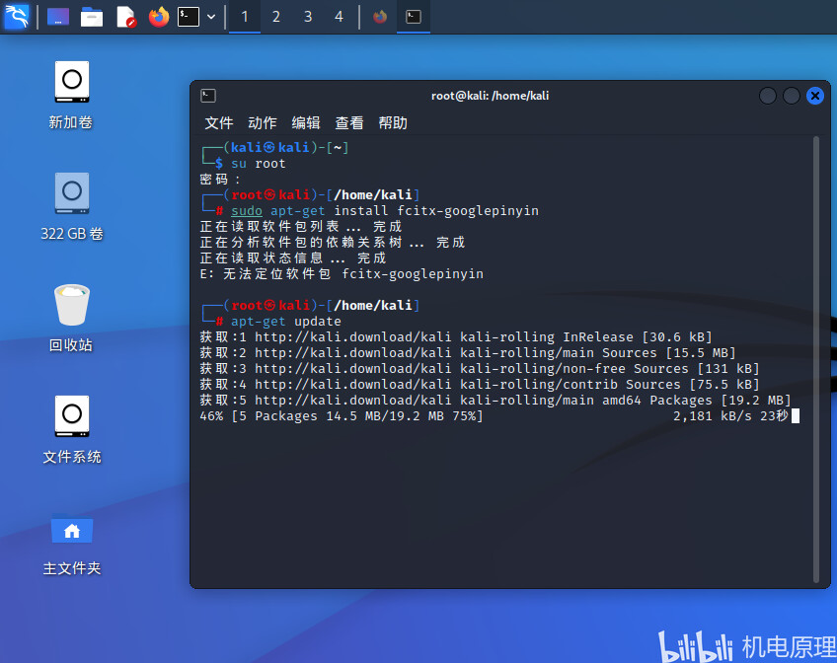The height and width of the screenshot is (663, 837).
Task: Close the terminal window
Action: [x=815, y=96]
